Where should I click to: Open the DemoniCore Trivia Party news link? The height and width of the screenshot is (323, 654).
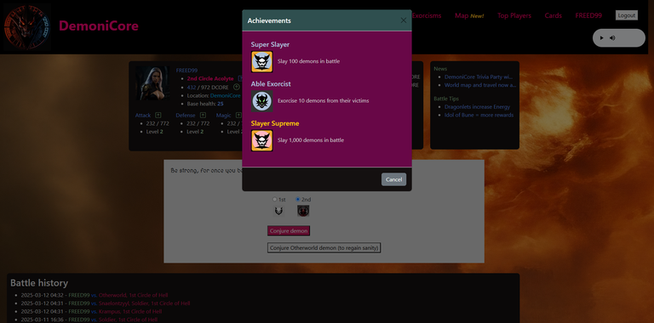pos(479,76)
